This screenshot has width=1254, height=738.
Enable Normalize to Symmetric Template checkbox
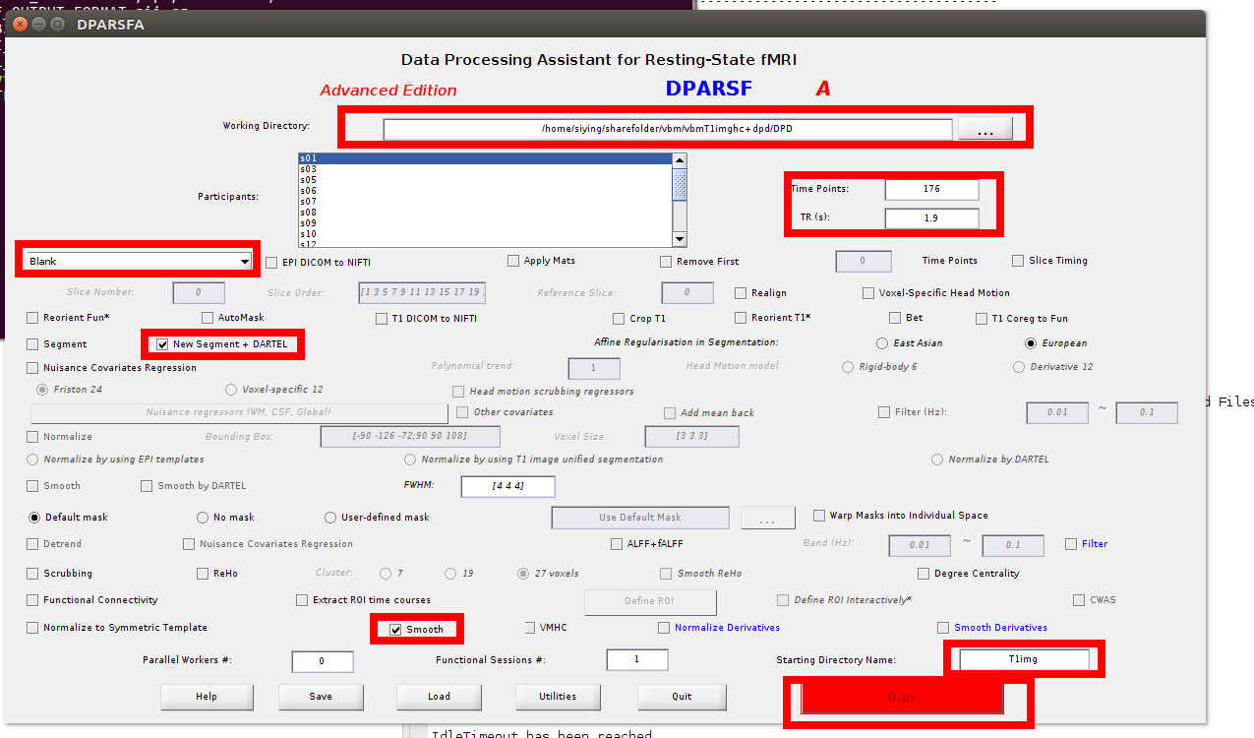click(32, 628)
